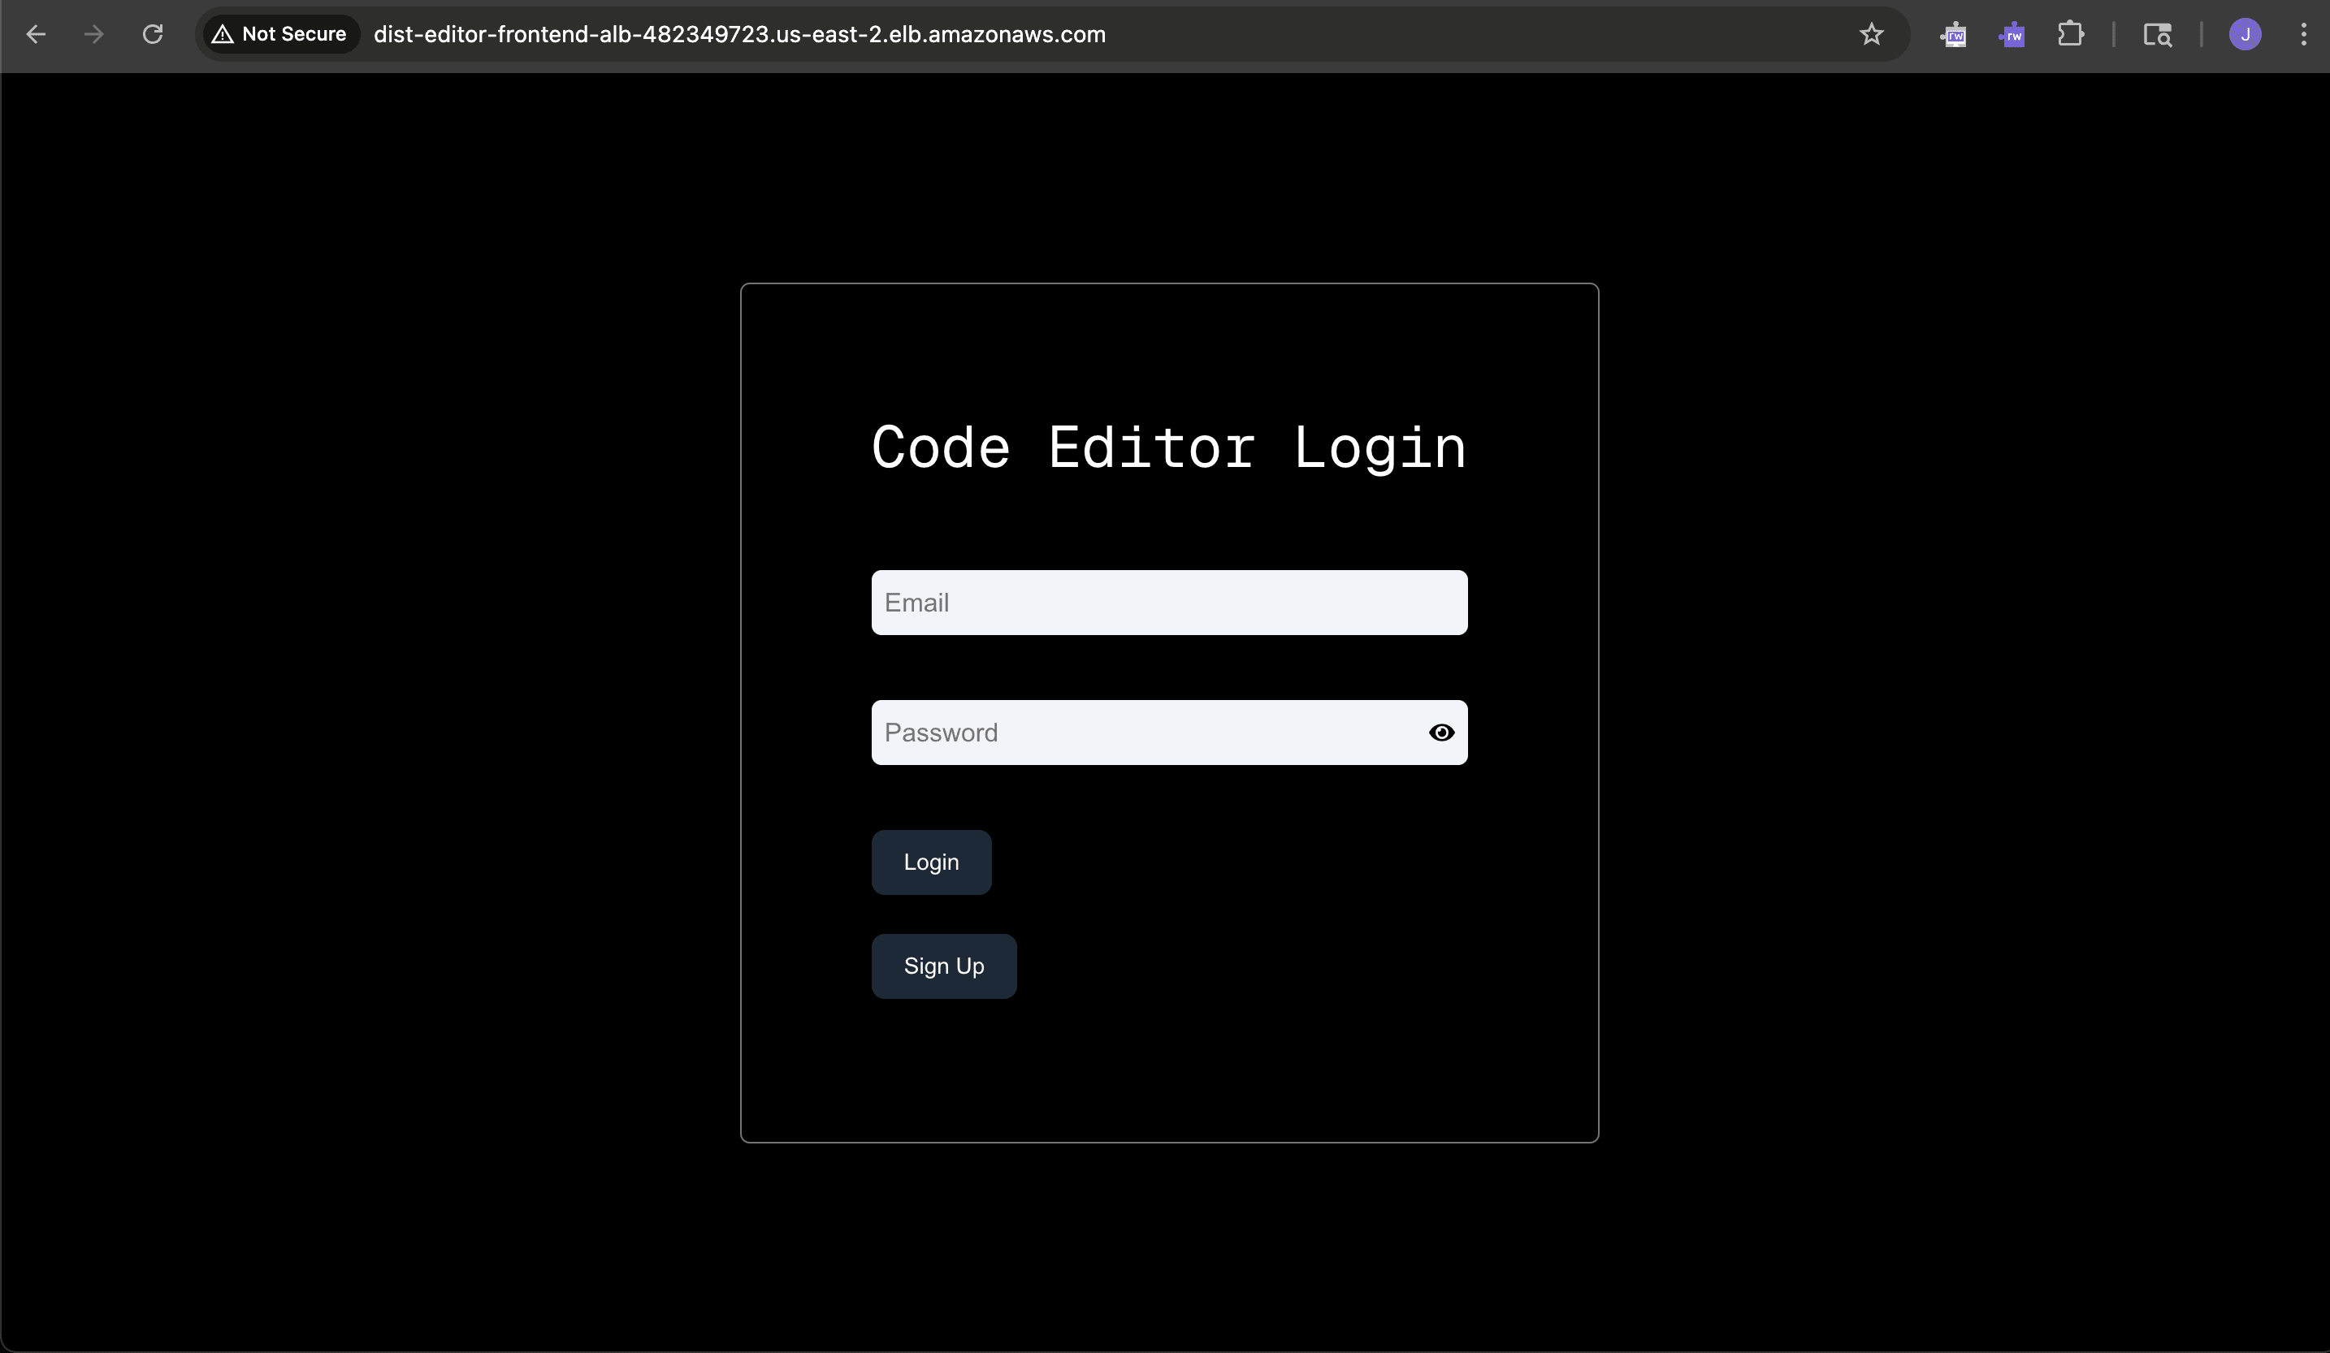Image resolution: width=2330 pixels, height=1353 pixels.
Task: Click the Not Secure warning triangle
Action: [222, 34]
